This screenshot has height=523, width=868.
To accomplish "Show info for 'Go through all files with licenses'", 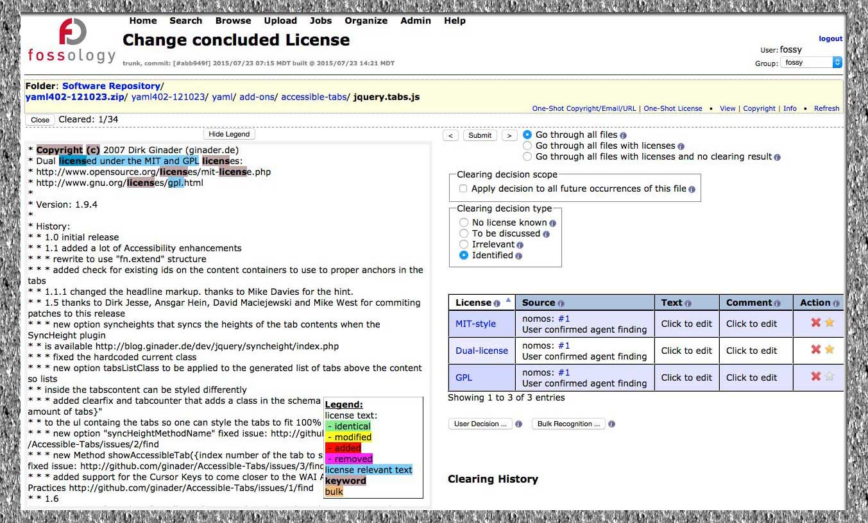I will pyautogui.click(x=681, y=146).
